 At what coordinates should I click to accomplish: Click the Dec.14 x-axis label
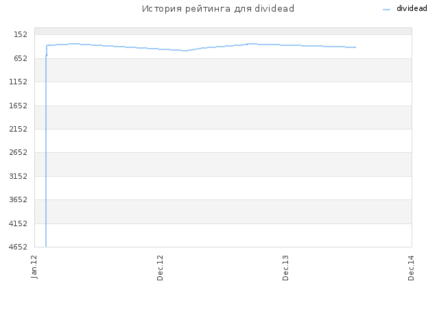point(411,268)
